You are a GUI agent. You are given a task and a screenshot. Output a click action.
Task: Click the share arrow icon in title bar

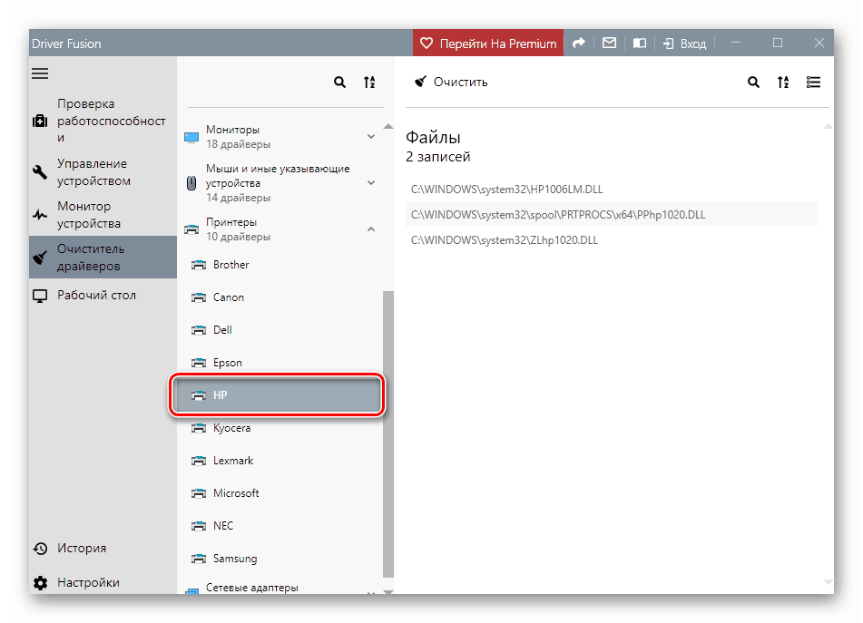tap(578, 43)
